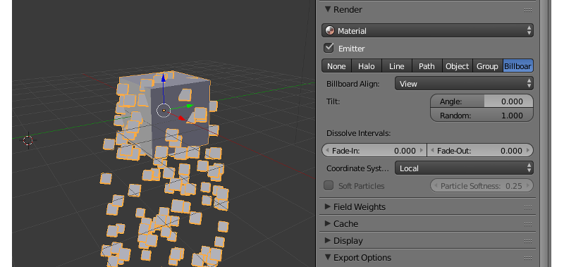Grab the Cache panel drag handle
This screenshot has height=267, width=564.
[527, 224]
